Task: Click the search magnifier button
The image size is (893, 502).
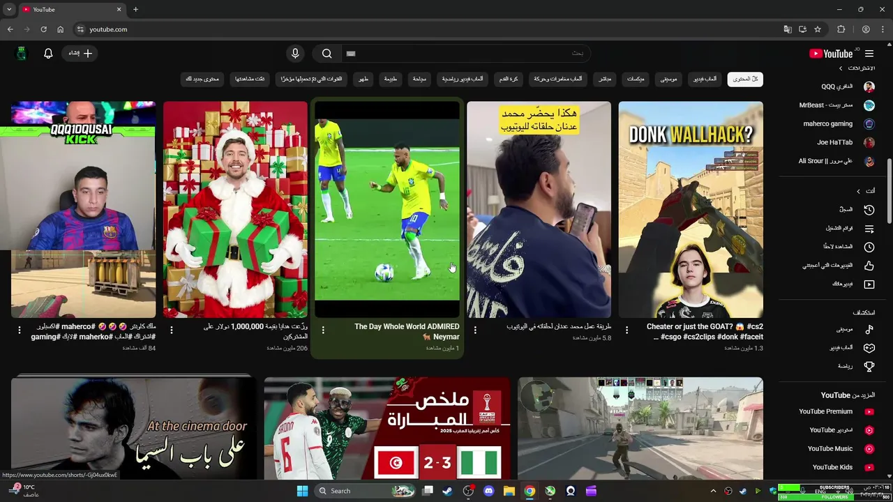Action: (x=327, y=53)
